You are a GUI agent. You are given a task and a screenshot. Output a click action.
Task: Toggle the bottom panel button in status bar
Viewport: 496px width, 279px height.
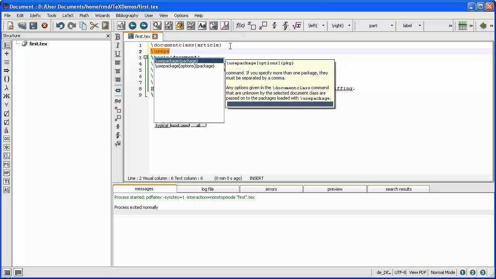click(18, 272)
